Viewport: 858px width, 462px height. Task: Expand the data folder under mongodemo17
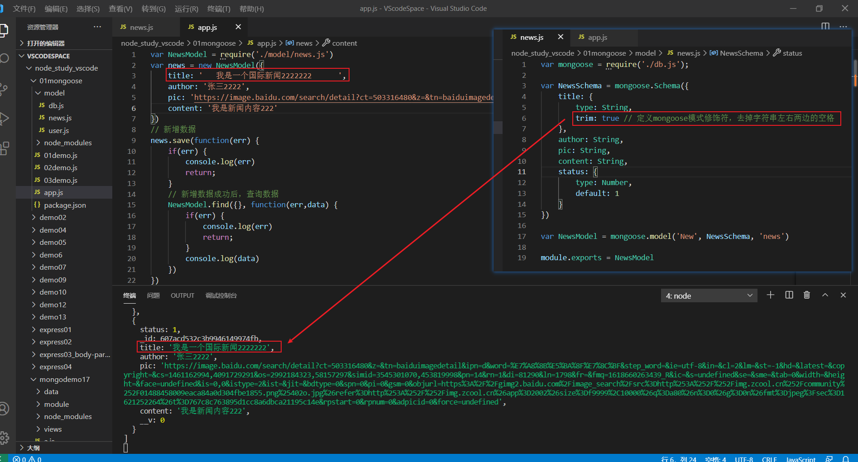64,392
